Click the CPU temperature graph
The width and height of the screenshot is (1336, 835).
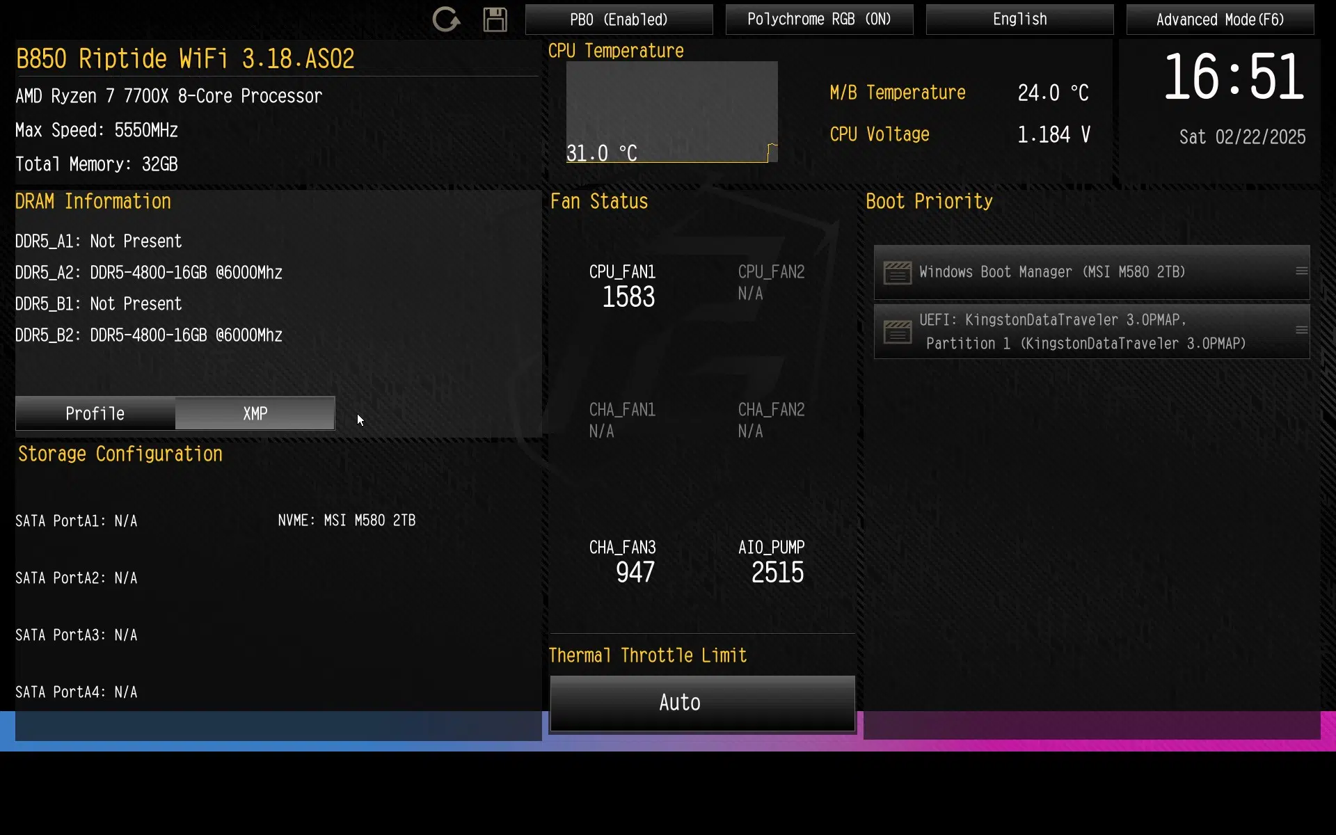(671, 112)
